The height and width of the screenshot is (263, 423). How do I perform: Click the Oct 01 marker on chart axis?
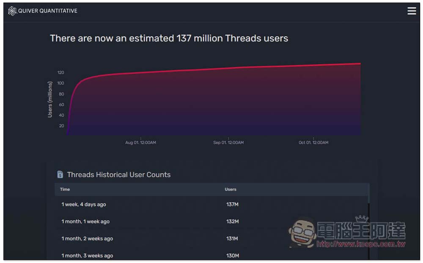click(313, 142)
